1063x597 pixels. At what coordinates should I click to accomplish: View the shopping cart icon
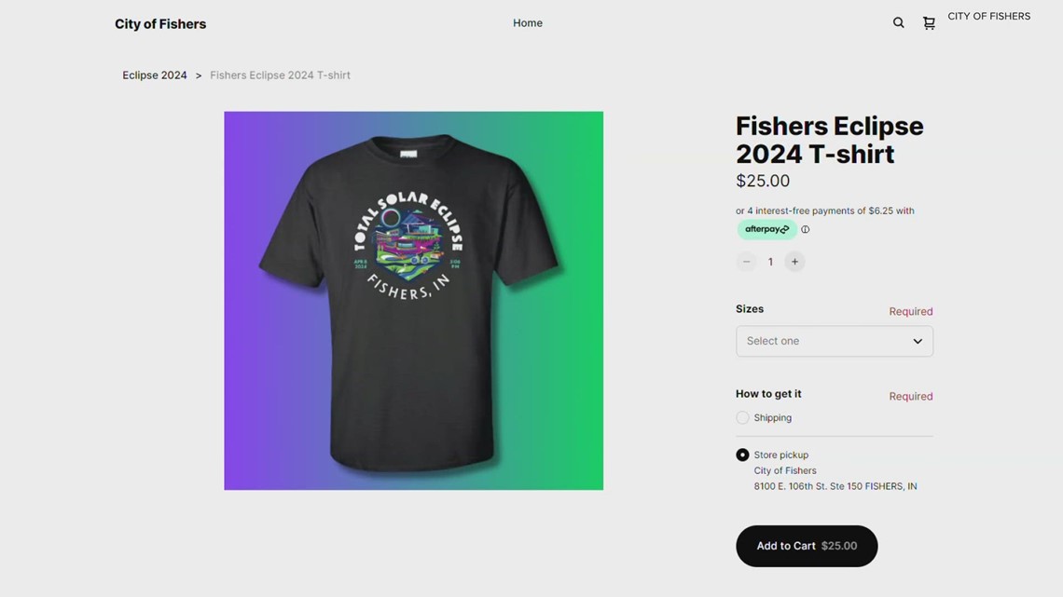click(x=928, y=22)
